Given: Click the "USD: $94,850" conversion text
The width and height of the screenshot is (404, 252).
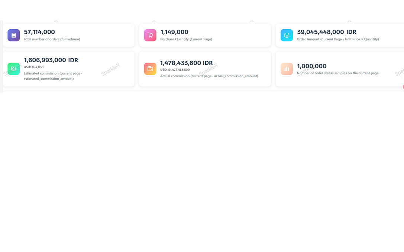Looking at the screenshot, I should pyautogui.click(x=33, y=67).
